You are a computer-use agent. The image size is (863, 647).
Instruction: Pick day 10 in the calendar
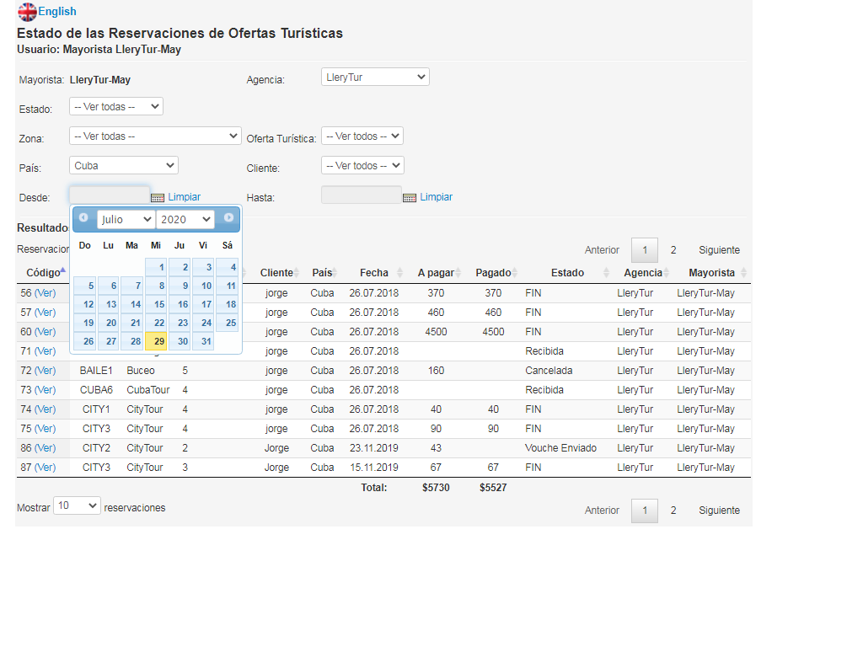203,286
